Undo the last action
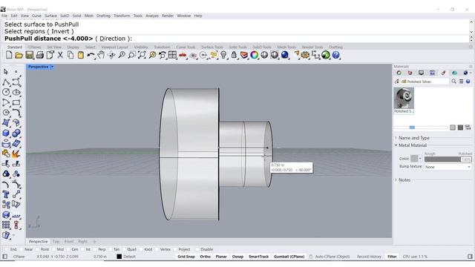The width and height of the screenshot is (475, 267). click(x=91, y=55)
